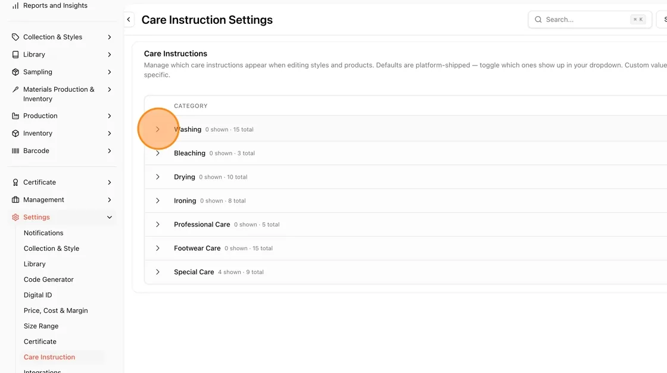Click the Drying category name
The image size is (667, 373).
[x=185, y=177]
